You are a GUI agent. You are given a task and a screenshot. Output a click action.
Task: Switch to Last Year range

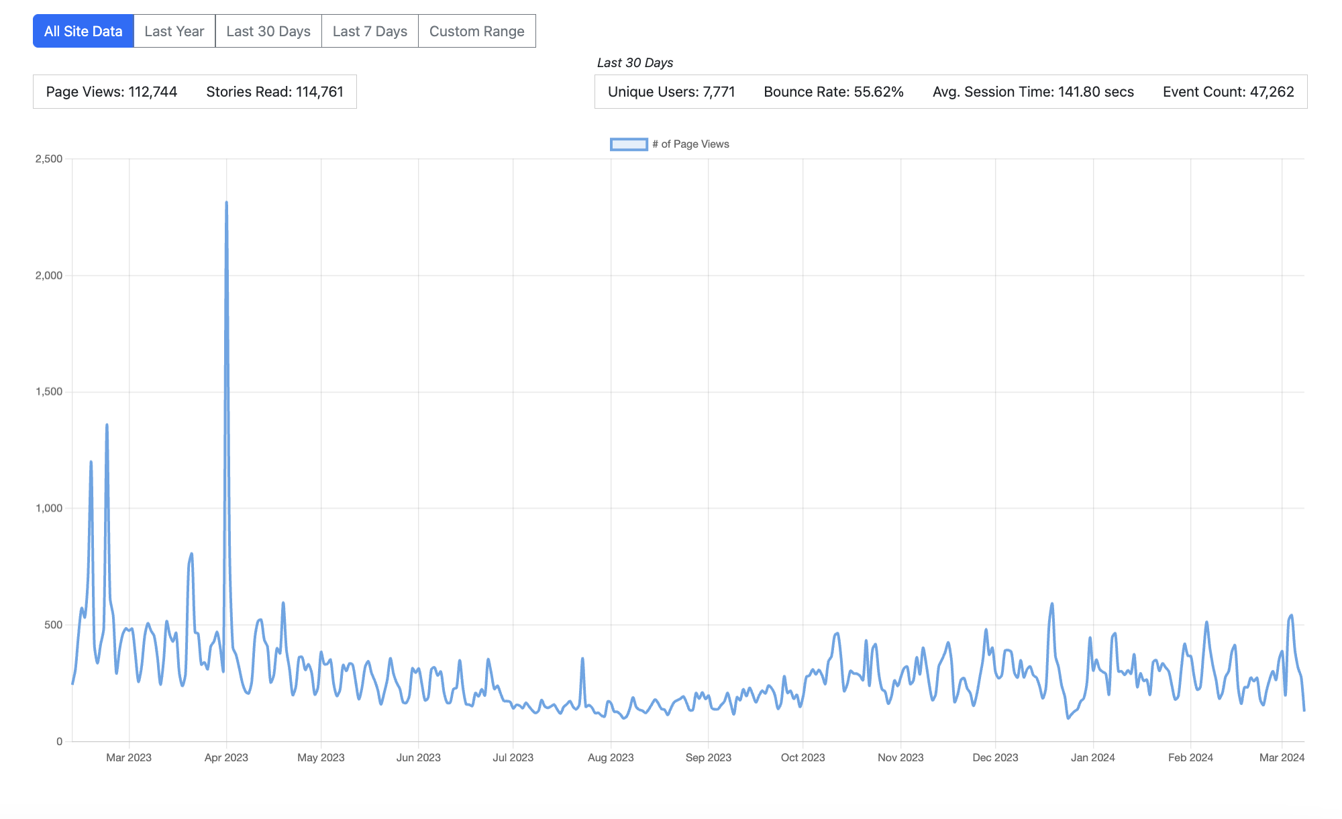[x=174, y=32]
